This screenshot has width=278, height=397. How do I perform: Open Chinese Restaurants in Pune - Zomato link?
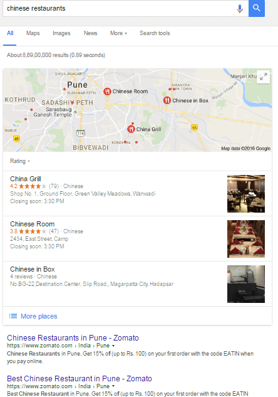click(73, 338)
